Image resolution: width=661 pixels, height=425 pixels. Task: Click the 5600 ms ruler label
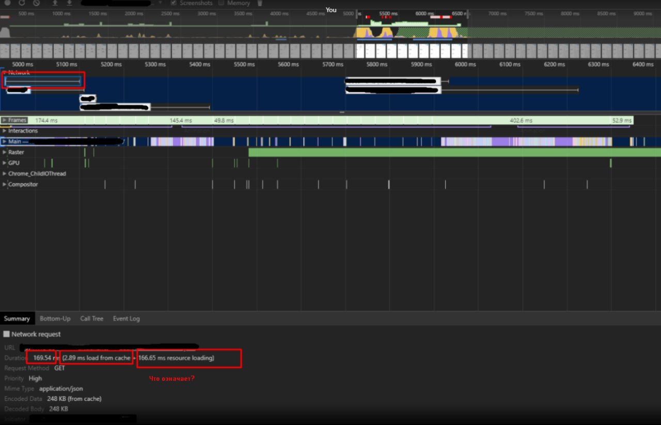(288, 64)
